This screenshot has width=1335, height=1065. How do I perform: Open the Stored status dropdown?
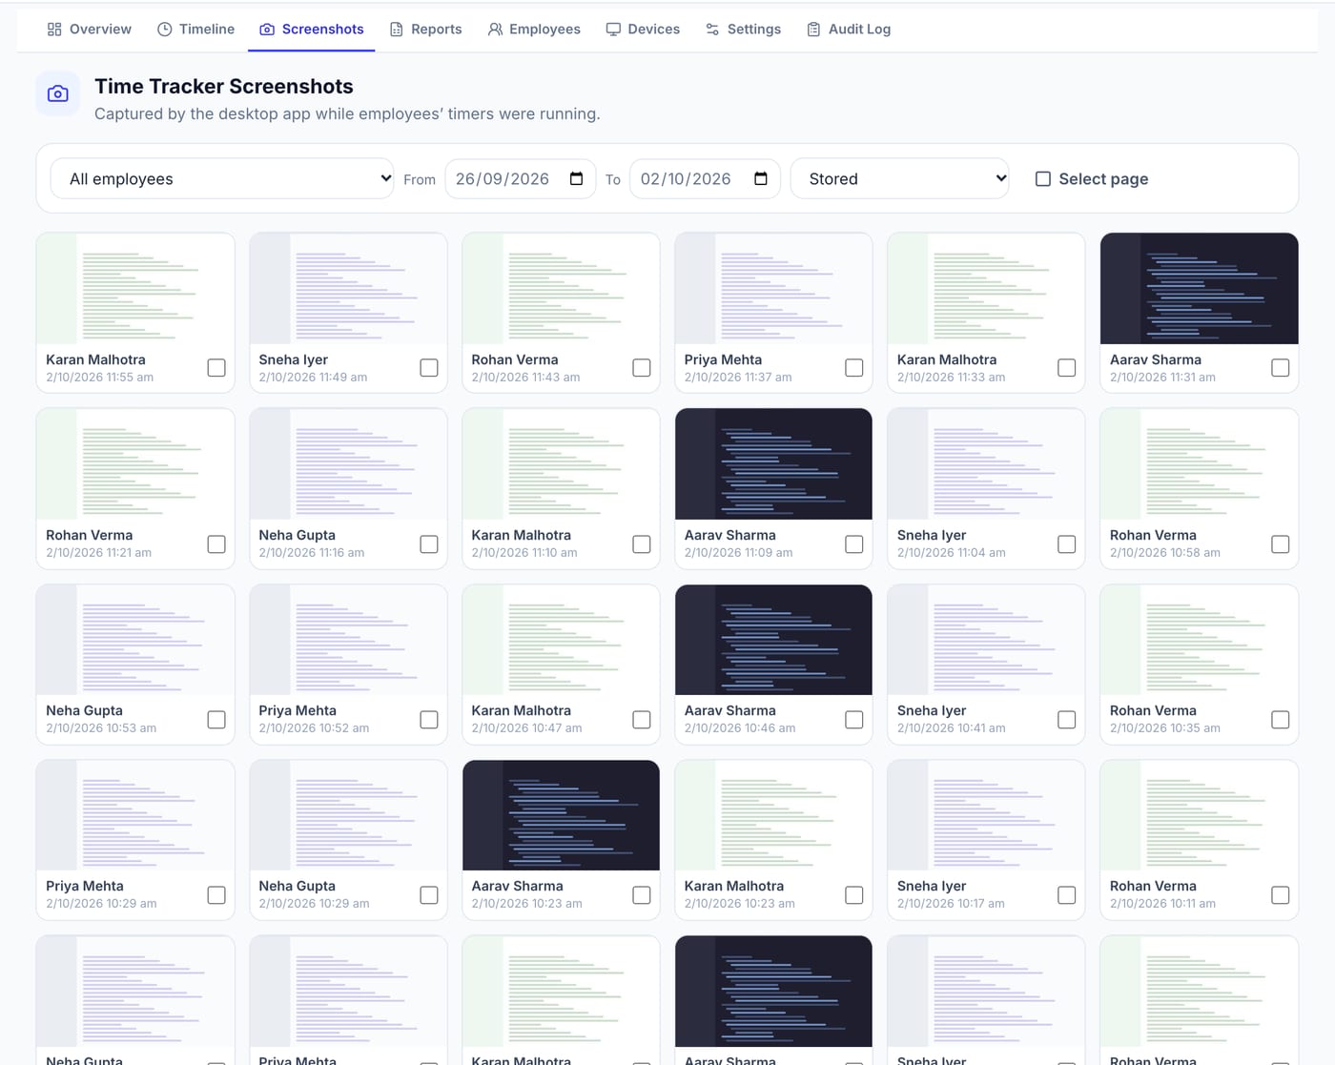click(x=899, y=178)
